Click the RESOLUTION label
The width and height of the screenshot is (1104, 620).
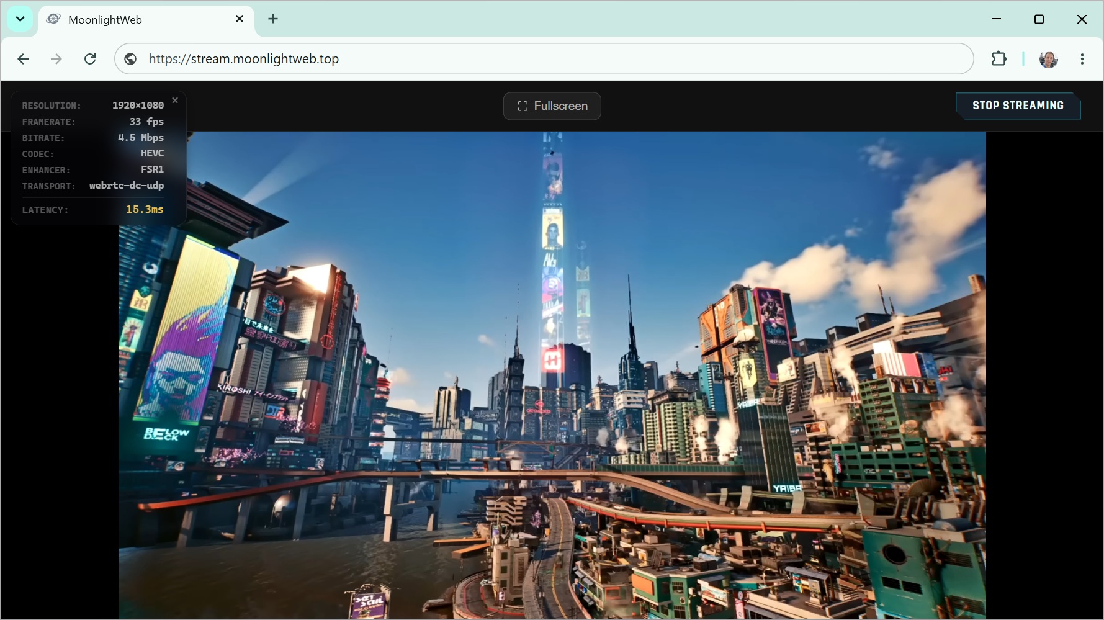click(52, 106)
